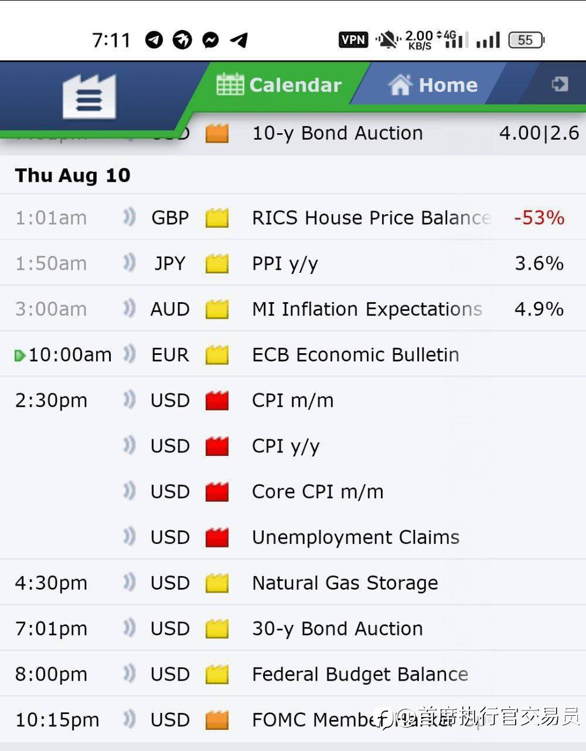
Task: Expand the MI Inflation Expectations event details
Action: [293, 309]
